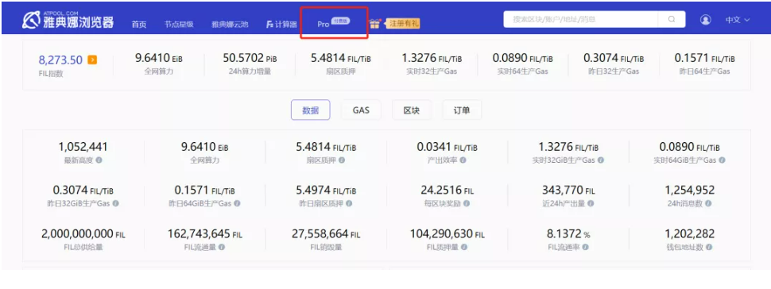Screen dimensions: 771x289
Task: Switch to the GAS tab
Action: pos(361,110)
